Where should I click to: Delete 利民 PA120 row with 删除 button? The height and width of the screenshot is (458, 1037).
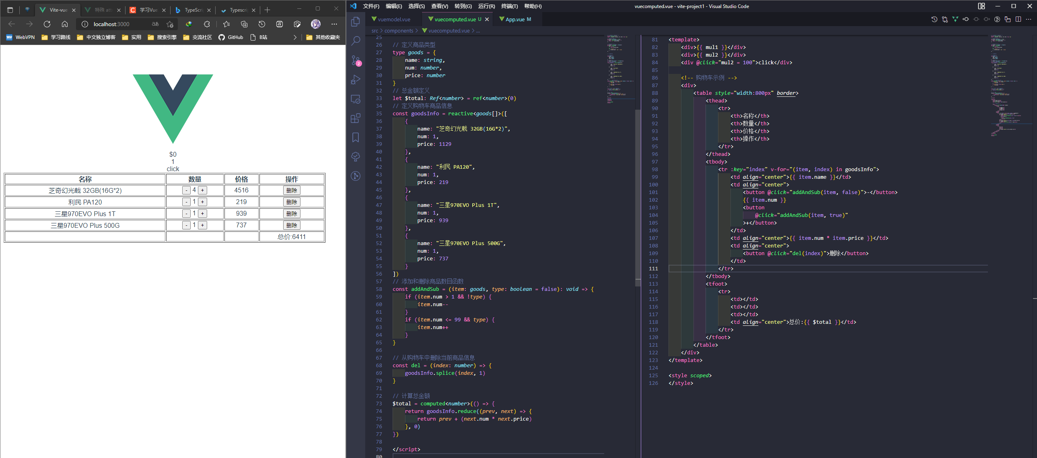[292, 202]
